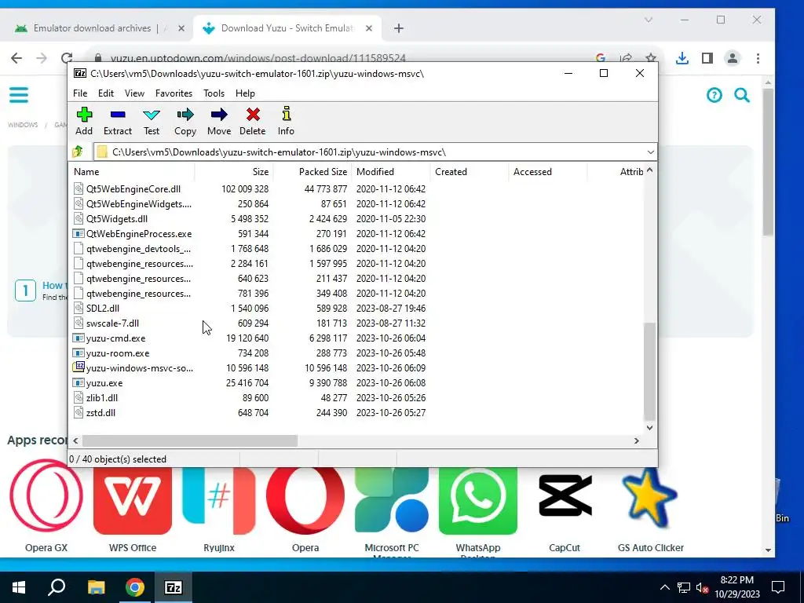Click the 7-Zip vertical scrollbar thumb
Screen dimensions: 804x603
tap(649, 371)
